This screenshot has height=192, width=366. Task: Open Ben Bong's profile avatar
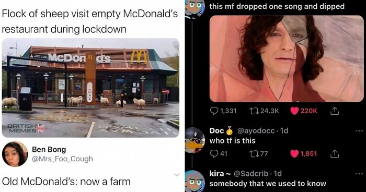coord(15,154)
